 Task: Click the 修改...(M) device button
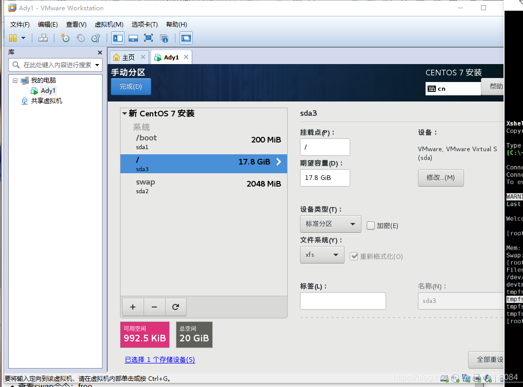pos(440,178)
